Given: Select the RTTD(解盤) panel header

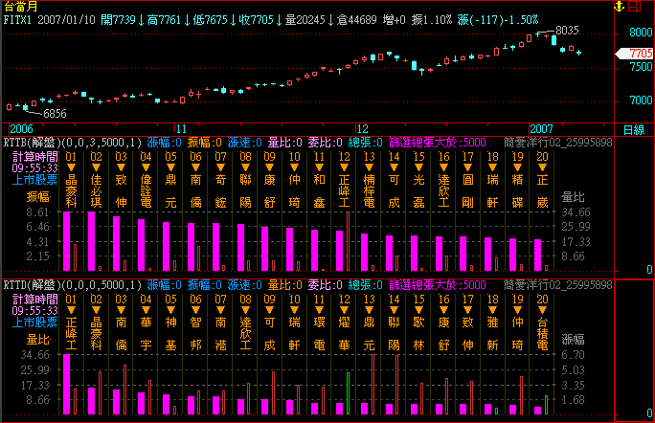Looking at the screenshot, I should point(31,284).
